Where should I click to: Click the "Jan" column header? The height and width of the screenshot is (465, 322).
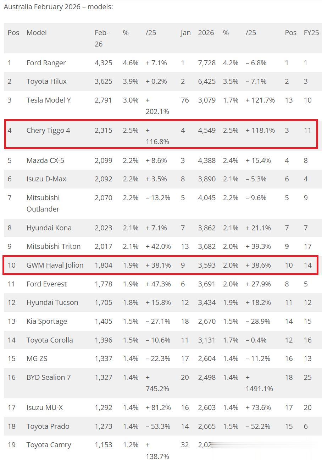click(185, 33)
